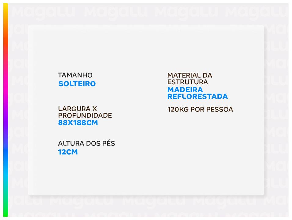Pick the purple section of the rainbow strip
Image resolution: width=292 pixels, height=220 pixels.
pyautogui.click(x=5, y=122)
